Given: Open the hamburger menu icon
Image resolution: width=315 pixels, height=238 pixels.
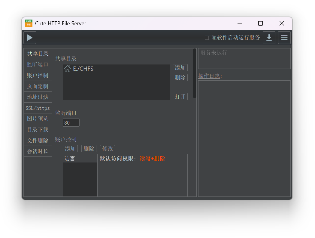Looking at the screenshot, I should coord(284,37).
